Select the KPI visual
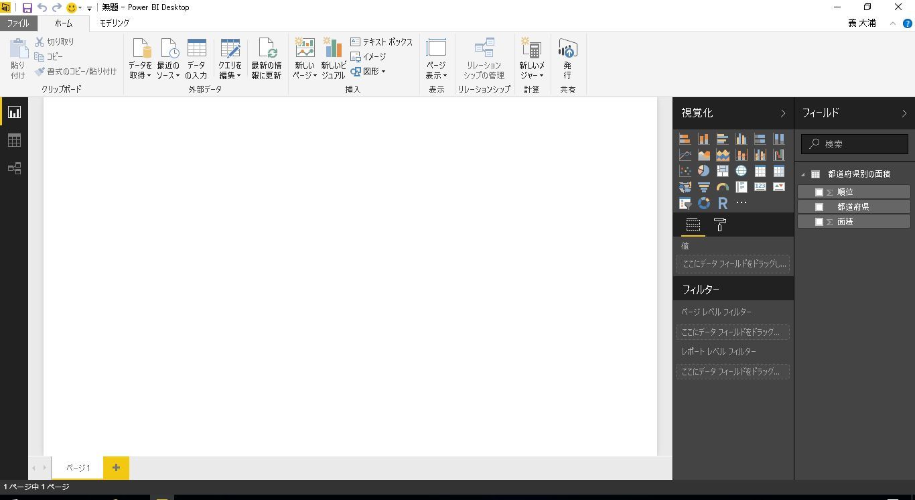The height and width of the screenshot is (500, 915). [x=779, y=187]
